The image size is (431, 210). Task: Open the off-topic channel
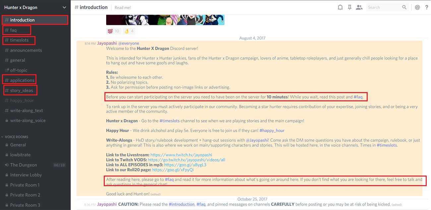click(35, 70)
